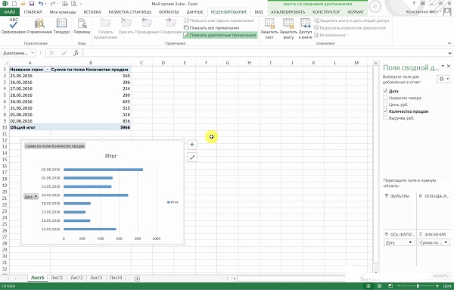The image size is (454, 290).
Task: Open the Лист1 sheet tab
Action: tap(57, 278)
